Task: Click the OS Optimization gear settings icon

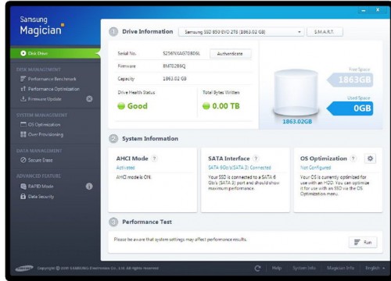Action: point(370,158)
